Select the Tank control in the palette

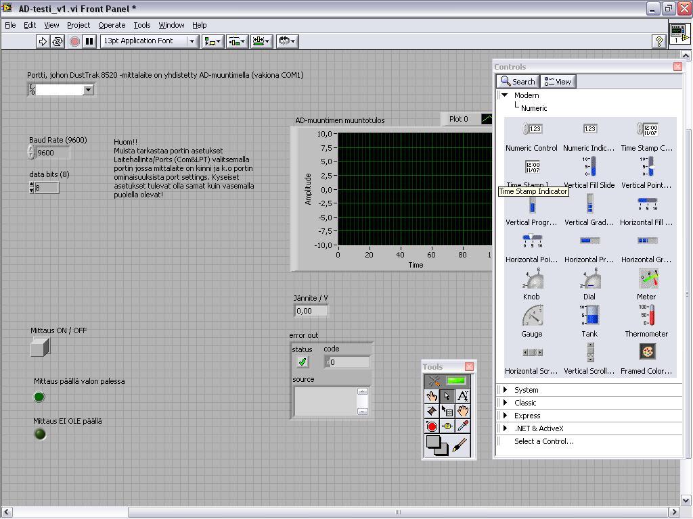(589, 322)
